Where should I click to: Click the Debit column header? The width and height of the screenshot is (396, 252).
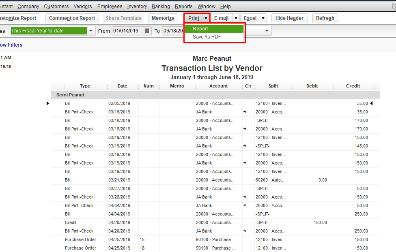click(312, 86)
